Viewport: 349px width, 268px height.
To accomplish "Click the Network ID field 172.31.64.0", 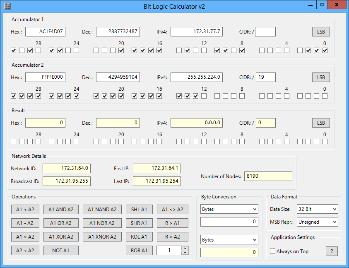I will point(67,168).
